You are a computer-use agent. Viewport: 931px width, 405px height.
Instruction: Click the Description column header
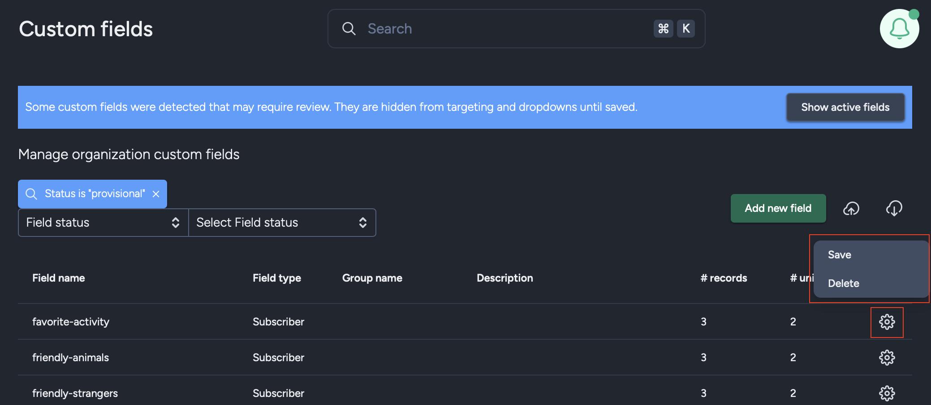click(x=505, y=278)
